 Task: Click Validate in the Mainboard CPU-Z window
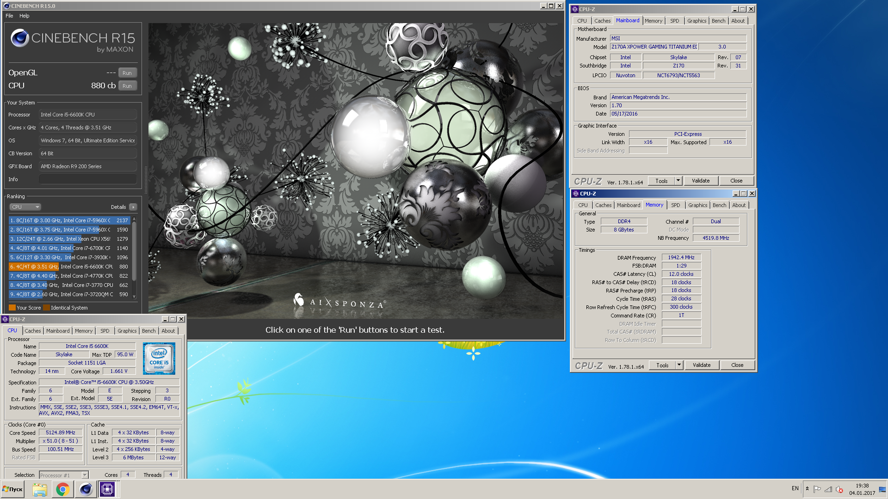[701, 181]
